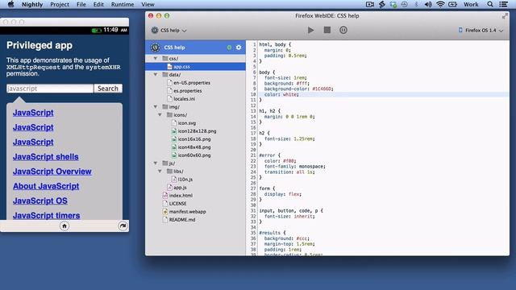The image size is (516, 290).
Task: Click the CSS help project header icon
Action: pos(155,48)
